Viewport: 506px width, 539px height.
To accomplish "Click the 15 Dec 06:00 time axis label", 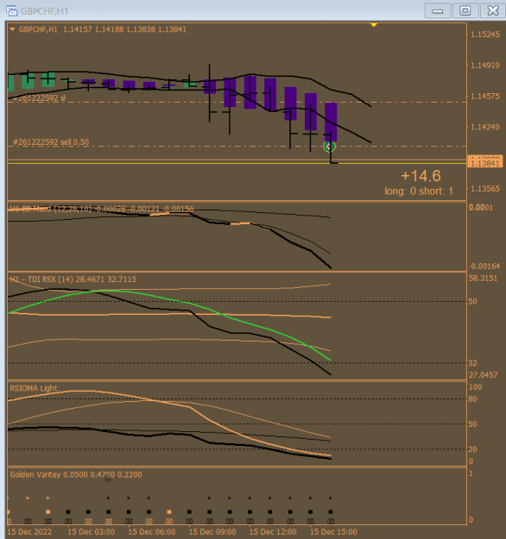I will [152, 532].
